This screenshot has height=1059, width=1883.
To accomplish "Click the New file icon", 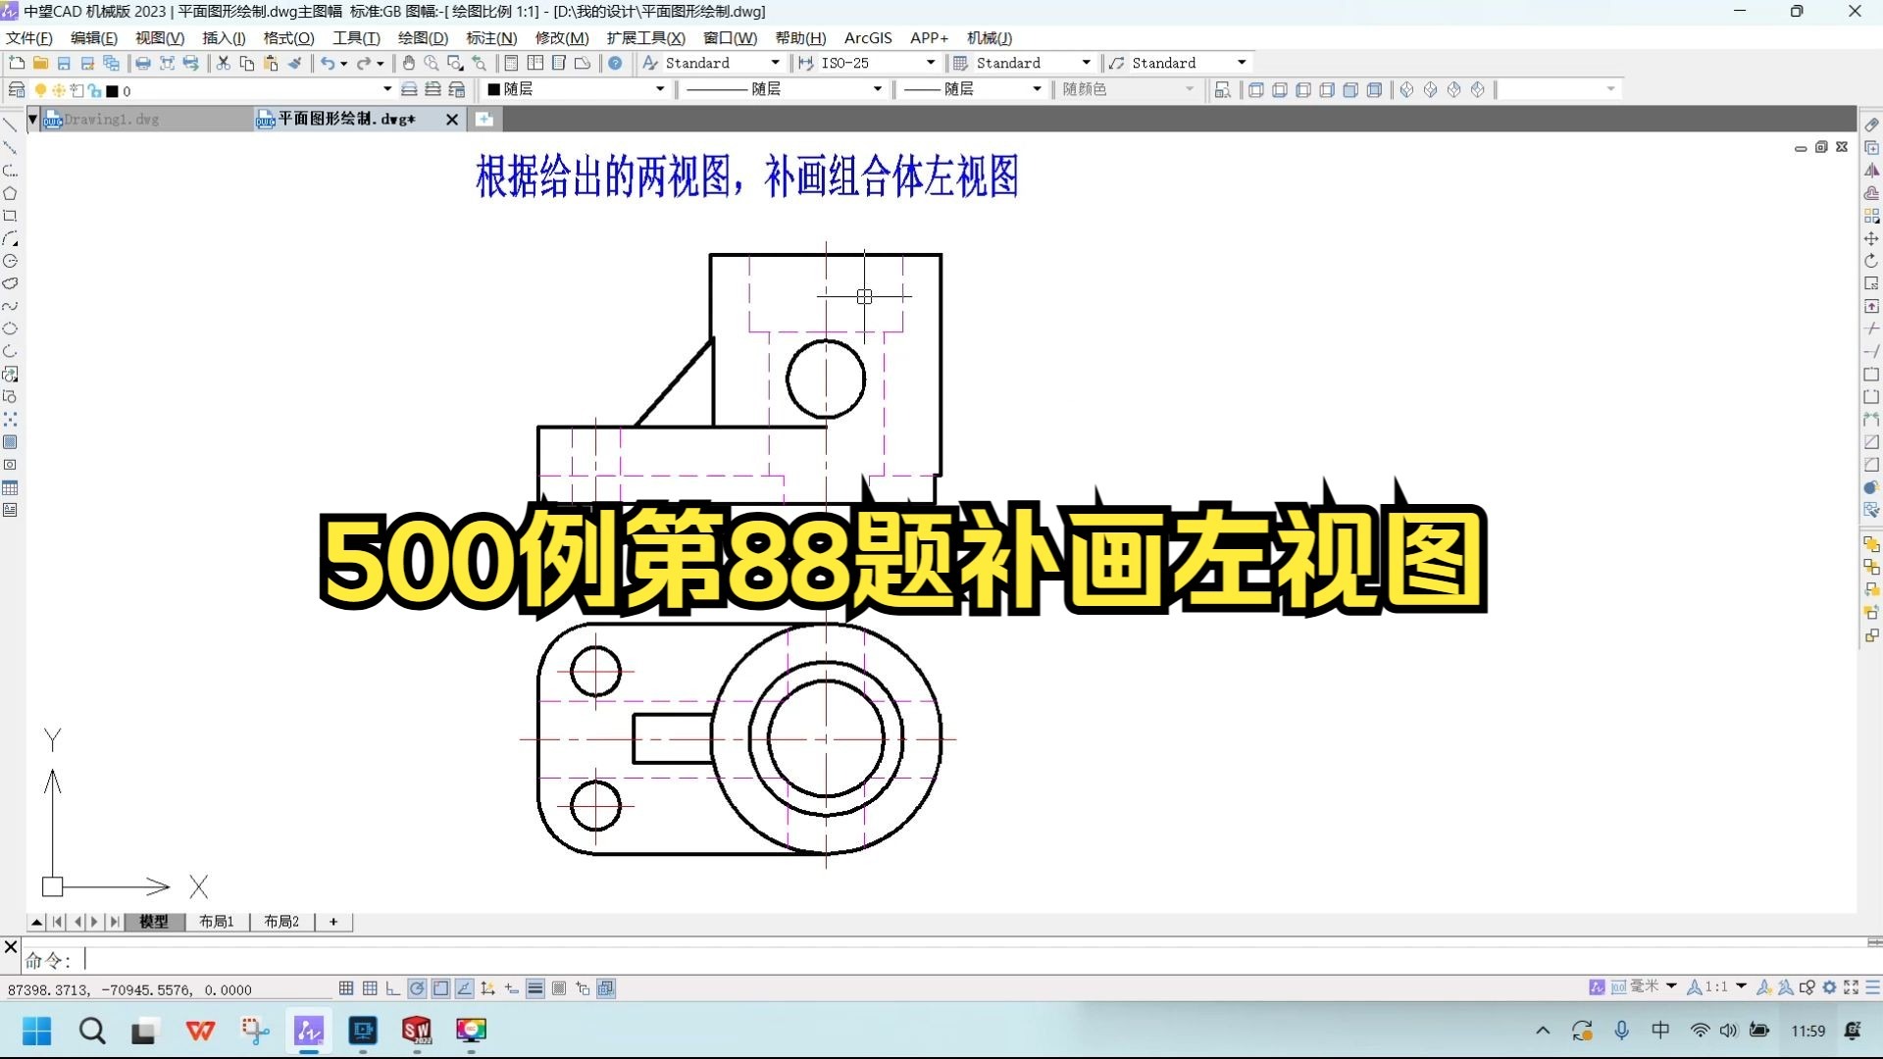I will click(x=17, y=63).
